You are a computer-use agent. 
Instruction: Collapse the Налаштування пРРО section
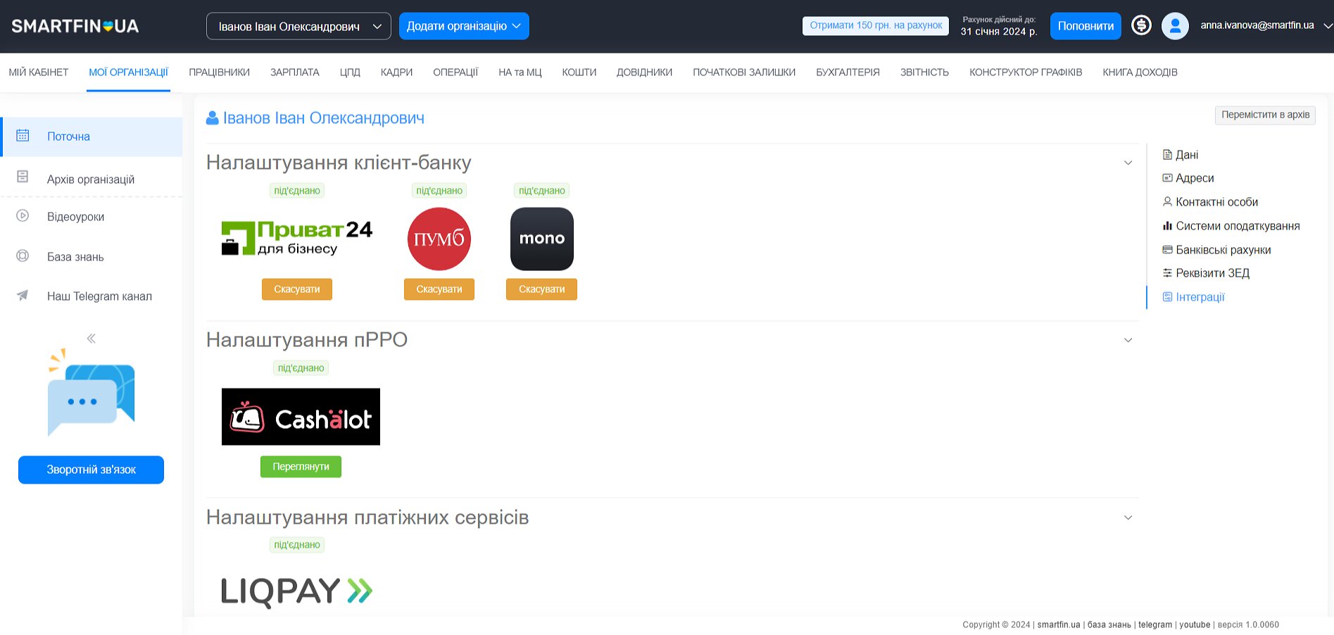1128,340
